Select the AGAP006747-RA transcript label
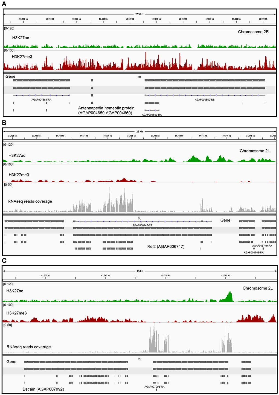 click(143, 225)
